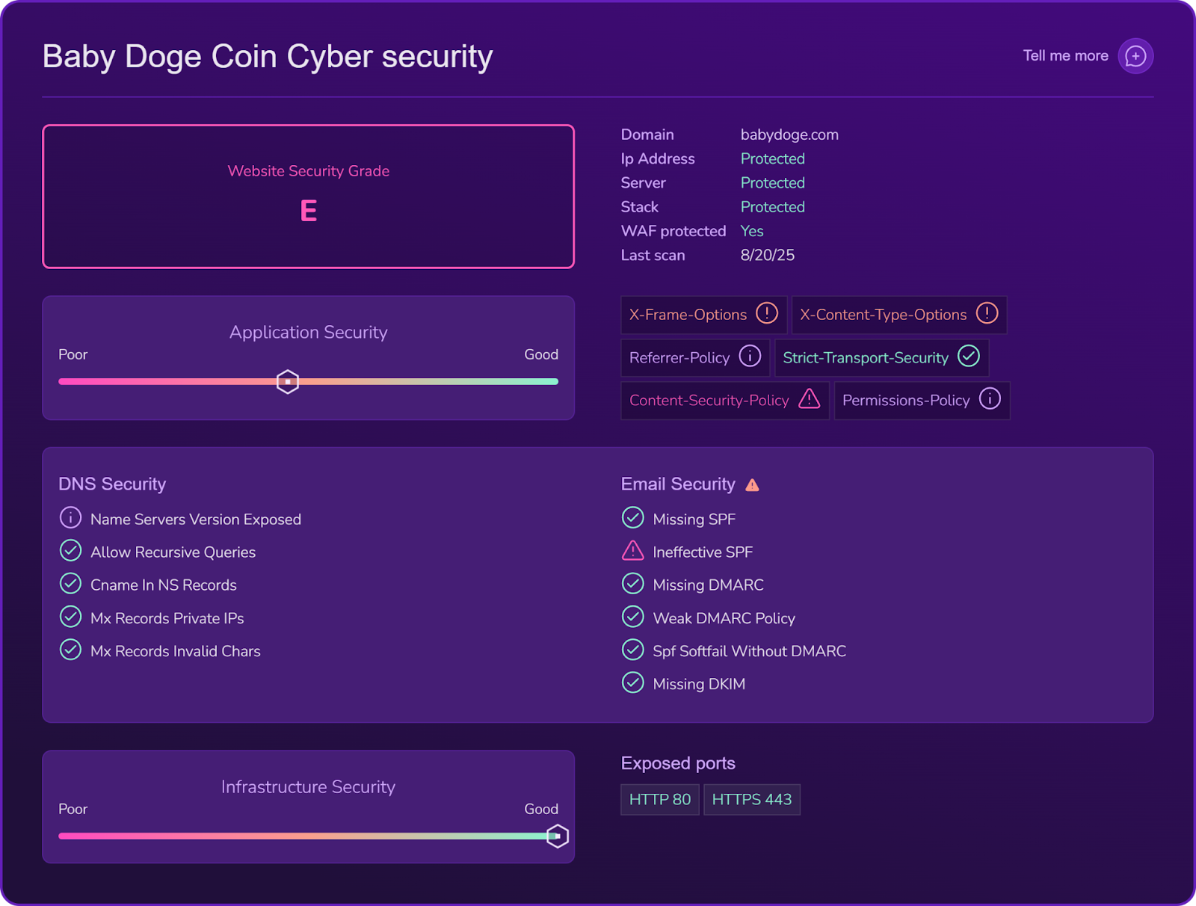Image resolution: width=1196 pixels, height=906 pixels.
Task: Click the Exposed ports heading
Action: tap(678, 763)
